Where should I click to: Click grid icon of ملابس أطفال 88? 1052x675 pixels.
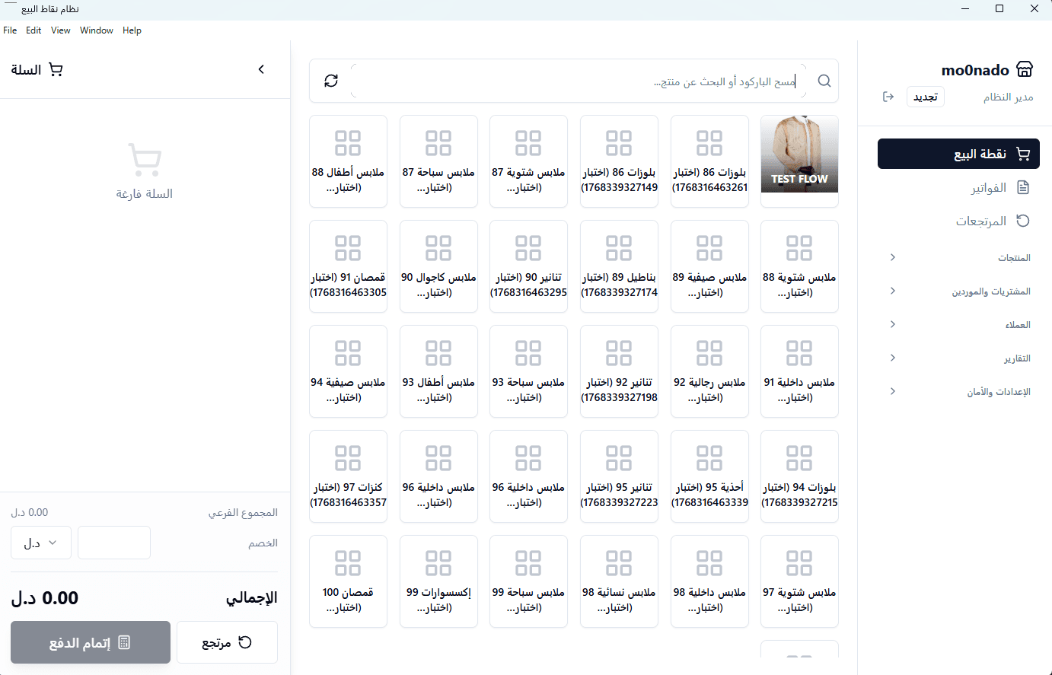pyautogui.click(x=348, y=143)
